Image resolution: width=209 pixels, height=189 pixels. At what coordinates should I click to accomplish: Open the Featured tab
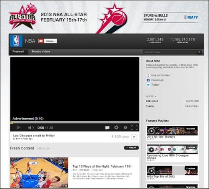(18, 52)
